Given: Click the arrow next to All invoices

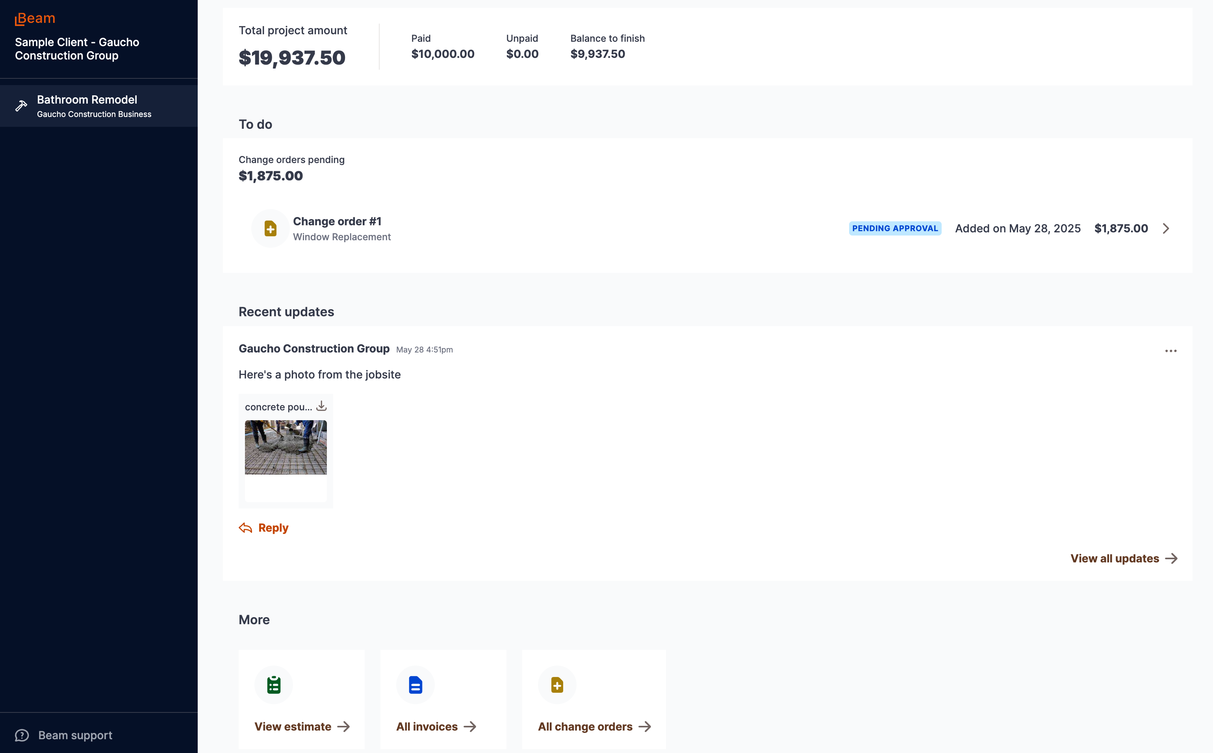Looking at the screenshot, I should pyautogui.click(x=470, y=727).
